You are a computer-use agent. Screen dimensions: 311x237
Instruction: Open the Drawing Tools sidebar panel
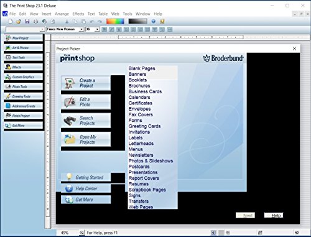coord(24,96)
